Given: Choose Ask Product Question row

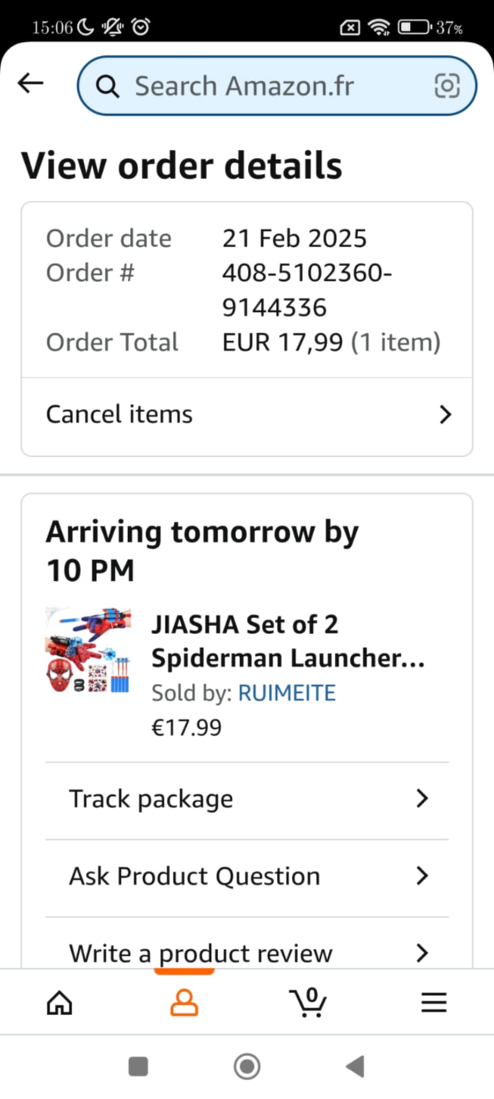Looking at the screenshot, I should (194, 876).
